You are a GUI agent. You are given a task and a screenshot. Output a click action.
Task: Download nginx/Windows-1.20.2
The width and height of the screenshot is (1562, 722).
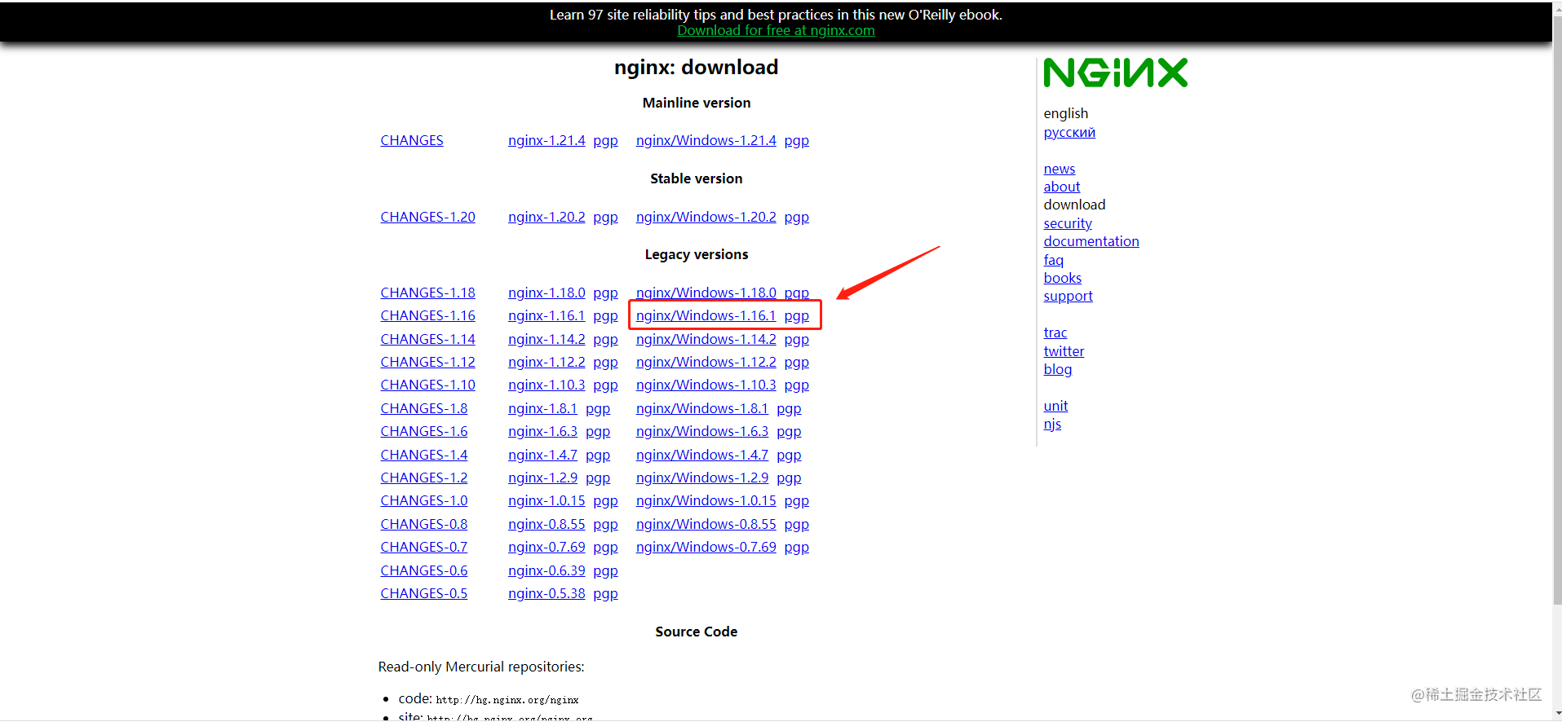(x=706, y=217)
